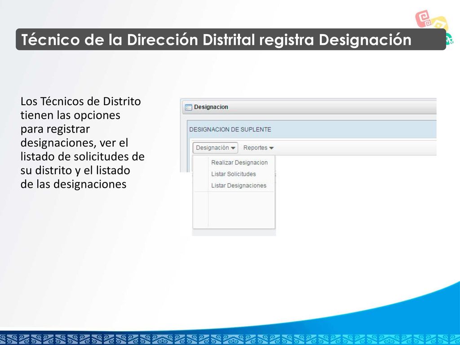Select Realizar Designacion menu entry

coord(239,163)
